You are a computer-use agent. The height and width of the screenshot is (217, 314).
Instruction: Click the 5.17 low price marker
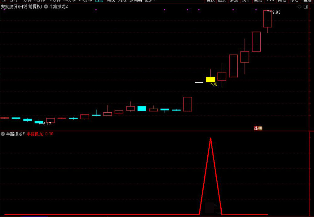47,124
